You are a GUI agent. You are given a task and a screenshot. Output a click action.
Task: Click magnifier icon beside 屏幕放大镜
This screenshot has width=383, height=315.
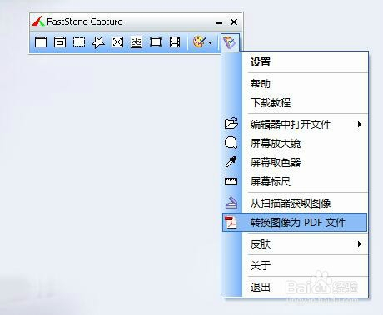[x=231, y=143]
